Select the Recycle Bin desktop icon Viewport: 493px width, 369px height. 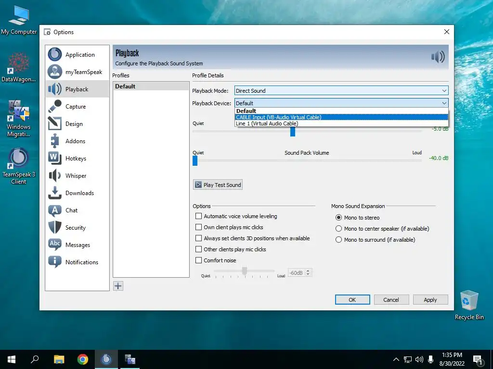pos(469,305)
